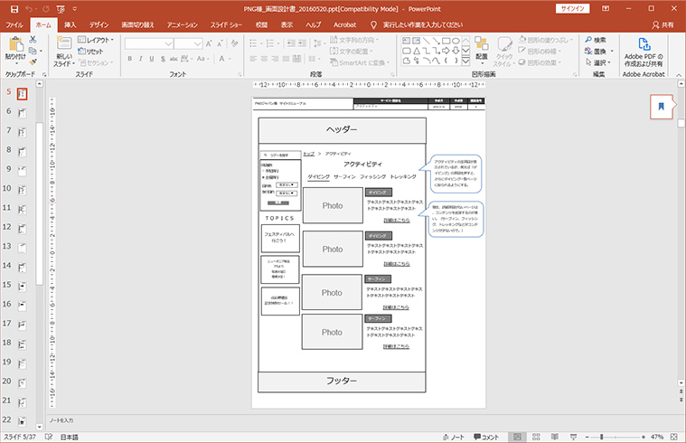
Task: Click the bullets list icon
Action: 253,43
